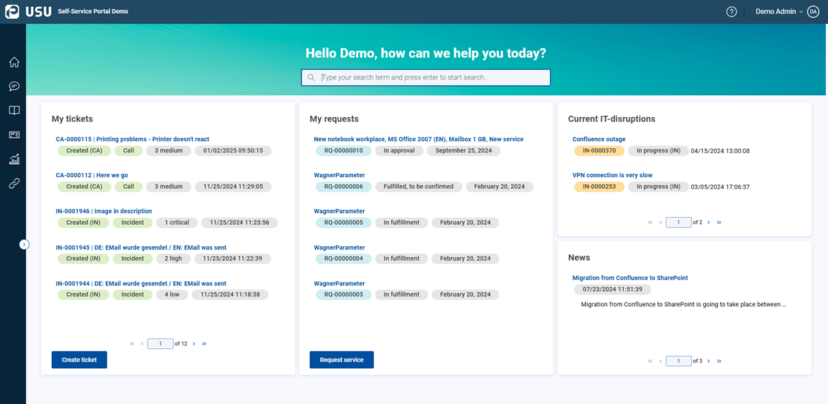Go to next page of My tickets
Screen dimensions: 828x404
[194, 343]
